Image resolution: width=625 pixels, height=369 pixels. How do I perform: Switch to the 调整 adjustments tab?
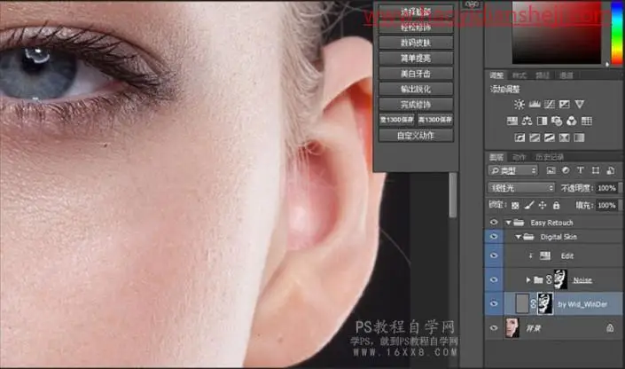(x=496, y=75)
